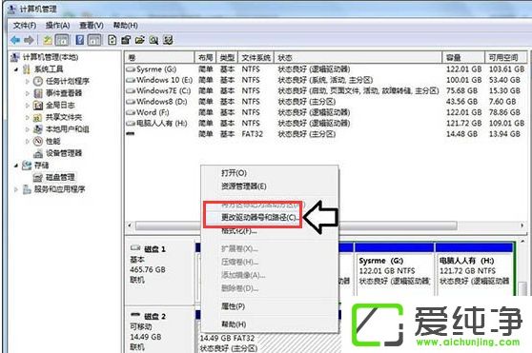The width and height of the screenshot is (532, 353).
Task: Toggle the Show/Hide Action Pane toolbar icon
Action: (94, 40)
